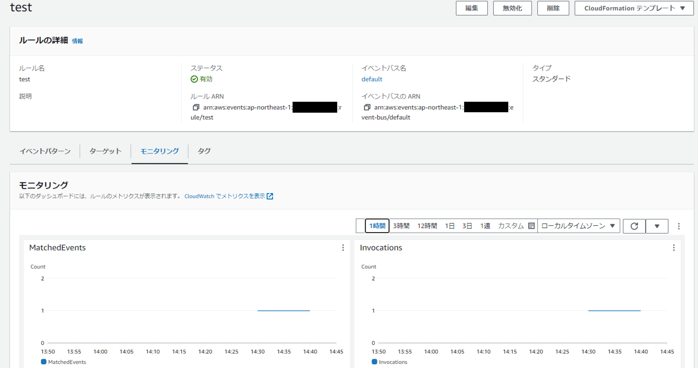Expand refresh interval dropdown arrow
The height and width of the screenshot is (368, 698).
[x=657, y=226]
